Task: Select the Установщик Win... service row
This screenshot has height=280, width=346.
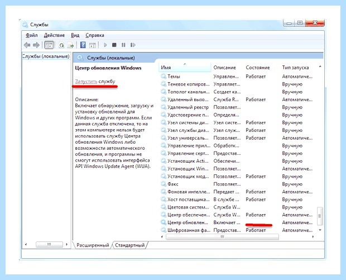Action: click(237, 169)
